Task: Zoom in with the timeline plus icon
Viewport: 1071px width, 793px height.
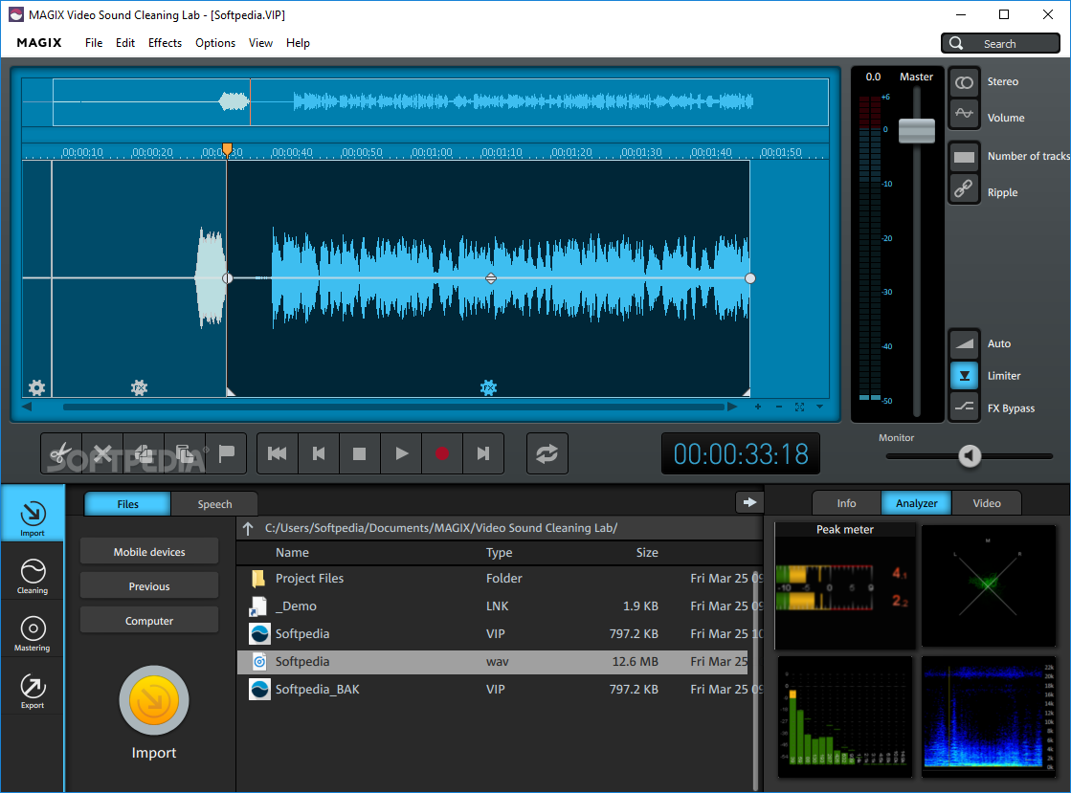Action: (757, 407)
